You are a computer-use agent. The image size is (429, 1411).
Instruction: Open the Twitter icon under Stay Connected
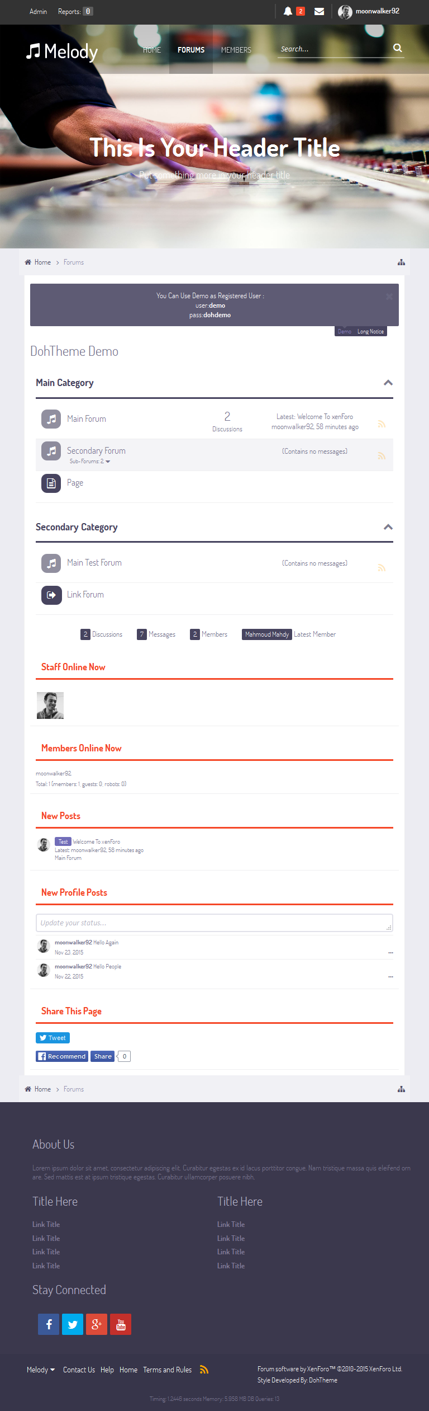pyautogui.click(x=73, y=1324)
